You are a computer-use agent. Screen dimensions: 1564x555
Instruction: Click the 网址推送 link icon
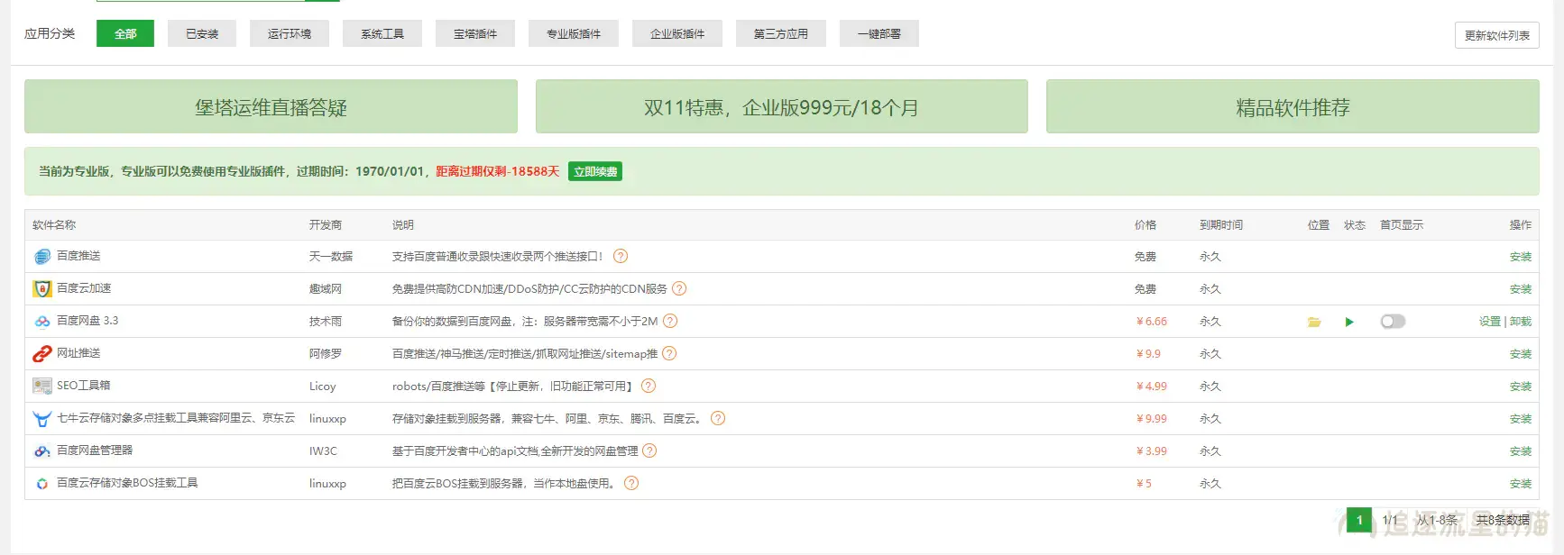click(42, 354)
